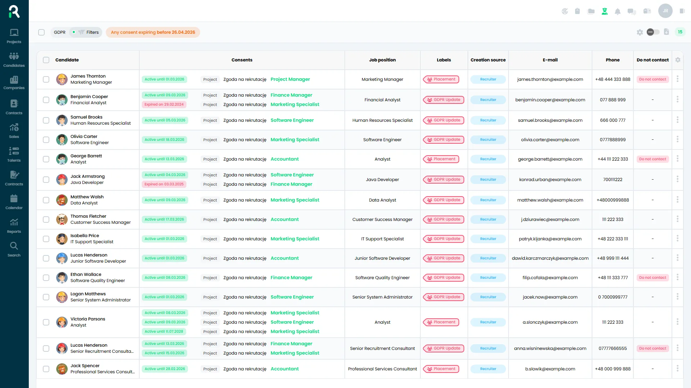Select all rows with the Candidate header checkbox
691x388 pixels.
point(46,60)
